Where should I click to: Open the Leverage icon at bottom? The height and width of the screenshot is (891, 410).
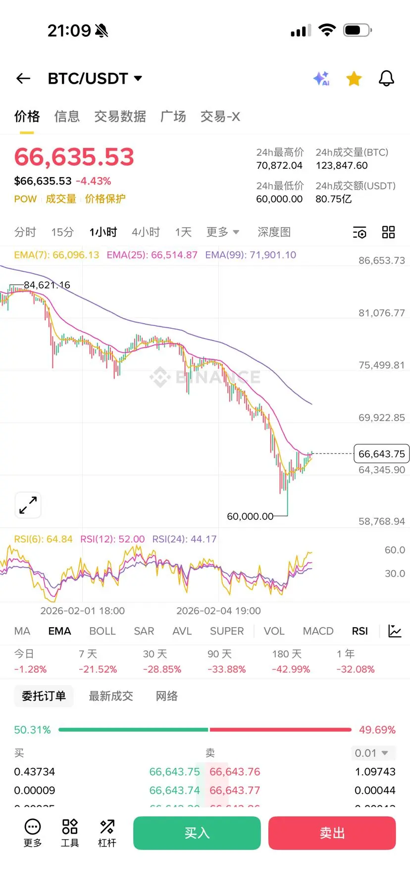tap(107, 833)
